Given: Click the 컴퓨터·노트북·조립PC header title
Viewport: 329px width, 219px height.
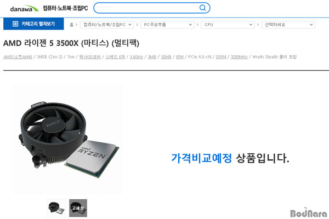Looking at the screenshot, I should (65, 8).
